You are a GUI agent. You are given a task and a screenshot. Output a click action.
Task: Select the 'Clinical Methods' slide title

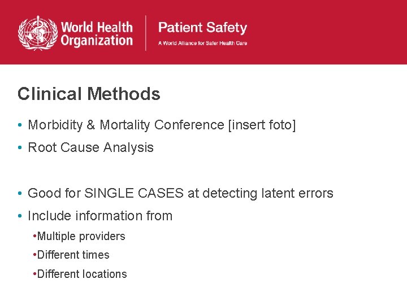(x=89, y=94)
